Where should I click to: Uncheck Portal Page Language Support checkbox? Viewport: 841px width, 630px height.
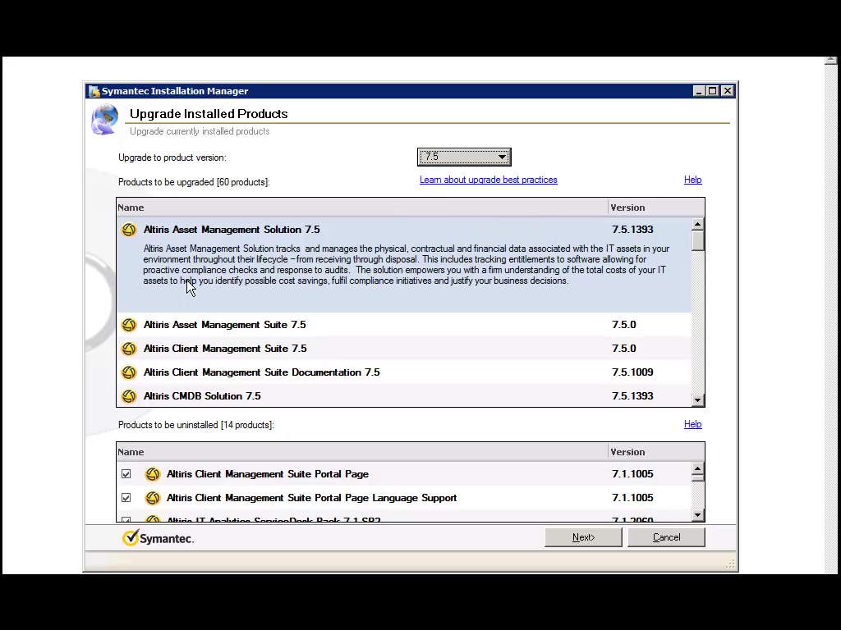point(126,498)
